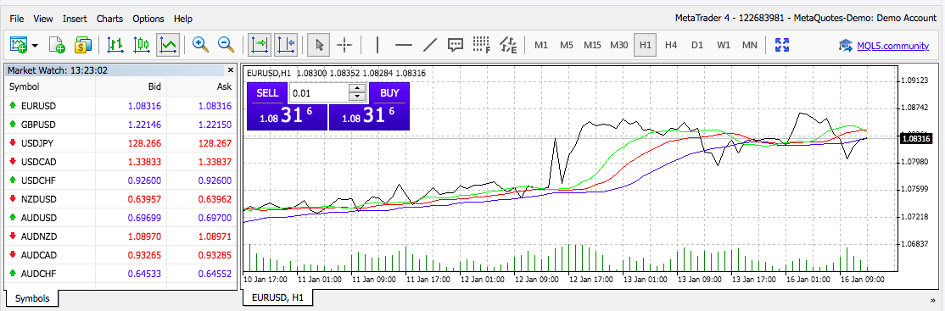Select the Fibonacci Retracement tool

[481, 45]
